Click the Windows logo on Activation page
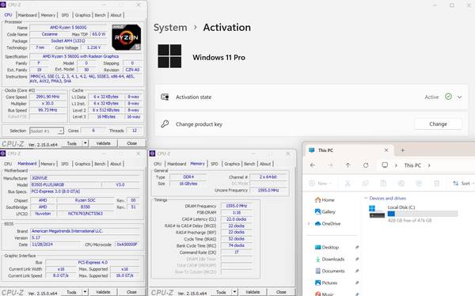475x296 pixels. click(x=169, y=56)
